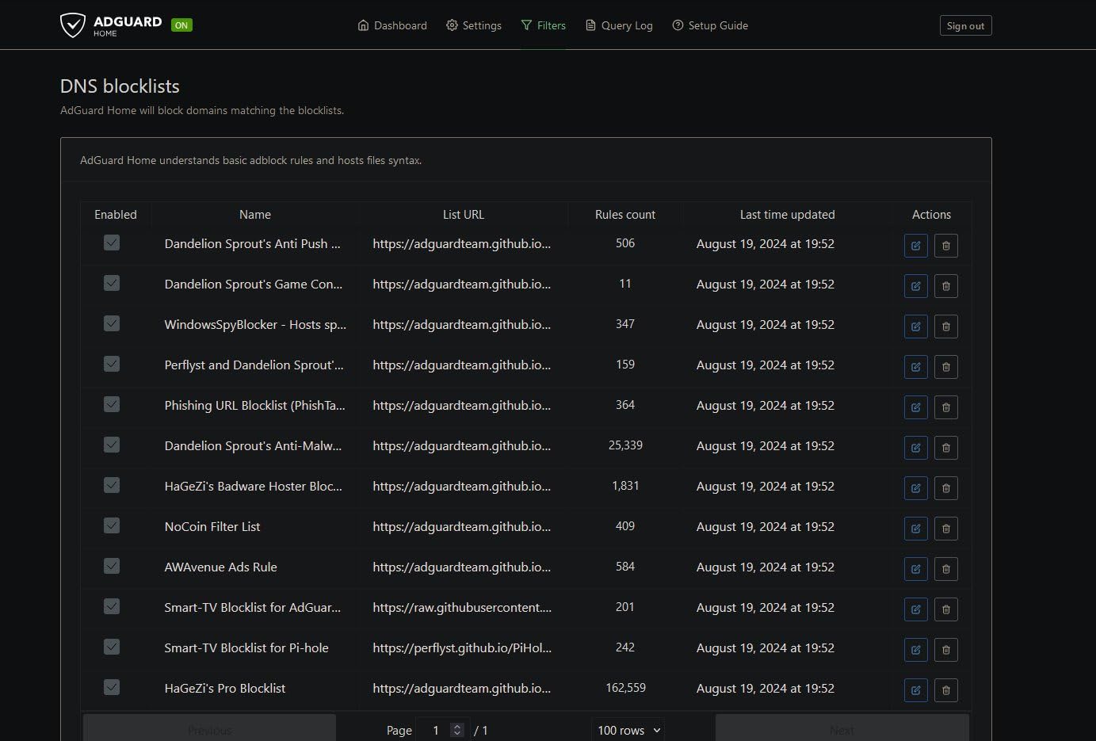Open the Filters menu
This screenshot has height=741, width=1096.
[x=544, y=25]
